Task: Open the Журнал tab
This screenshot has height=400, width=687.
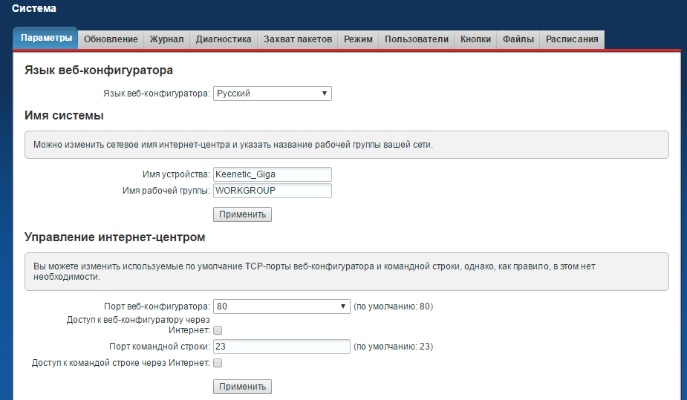Action: (x=166, y=39)
